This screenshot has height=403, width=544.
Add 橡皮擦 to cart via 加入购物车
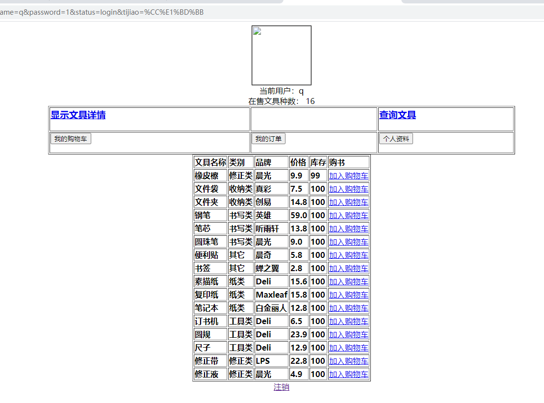[x=348, y=176]
